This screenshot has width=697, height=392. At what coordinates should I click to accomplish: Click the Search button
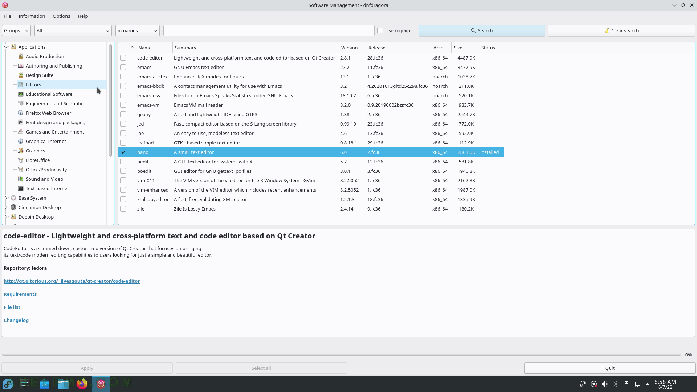482,30
